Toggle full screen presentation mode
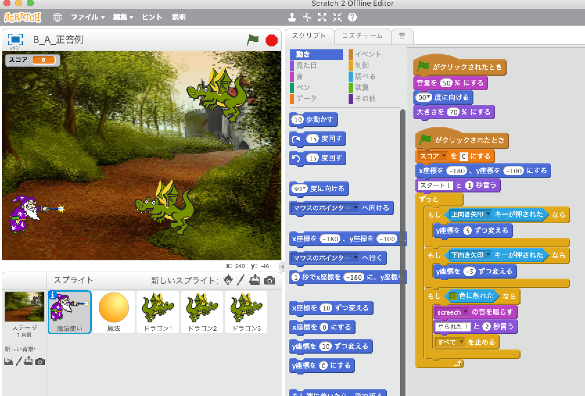The width and height of the screenshot is (585, 396). click(x=15, y=39)
